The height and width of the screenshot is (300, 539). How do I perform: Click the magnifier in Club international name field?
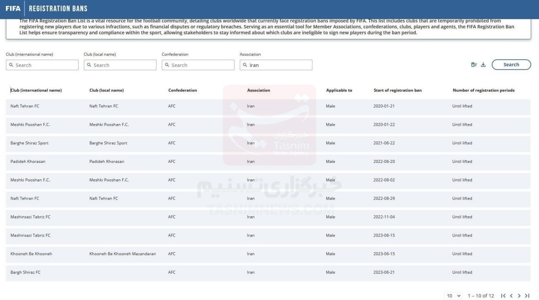coord(11,65)
